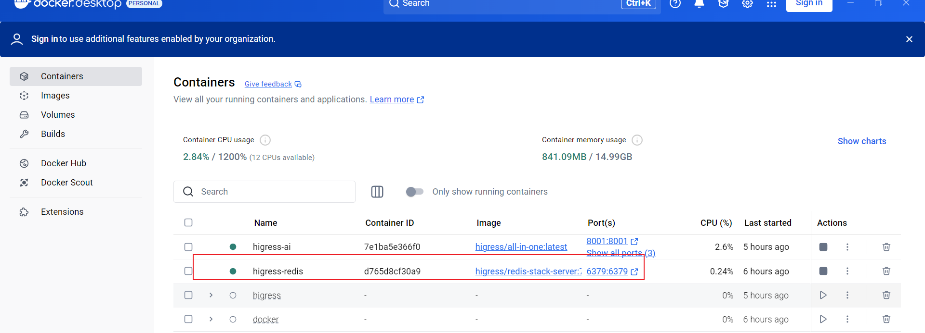Viewport: 925px width, 333px height.
Task: Click the Container ID column header
Action: (x=389, y=223)
